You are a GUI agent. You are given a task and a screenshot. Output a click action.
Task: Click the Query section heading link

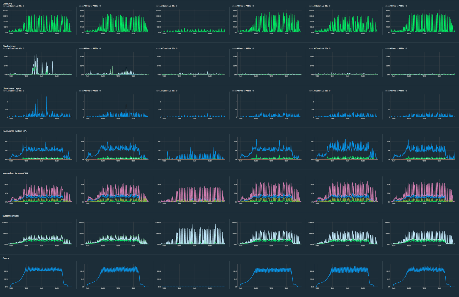5,258
